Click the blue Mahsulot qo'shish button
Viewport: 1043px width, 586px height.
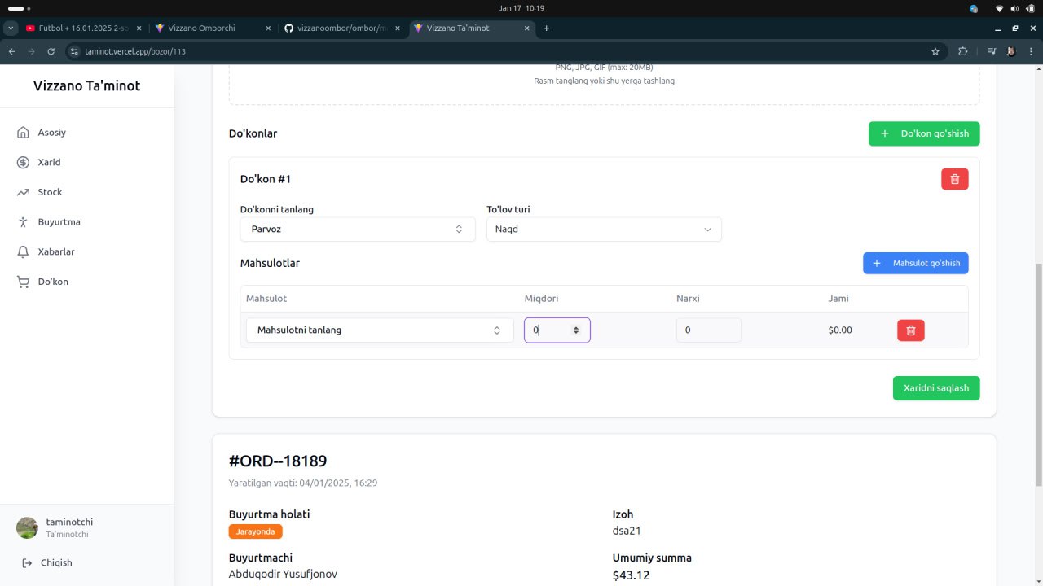pos(915,264)
